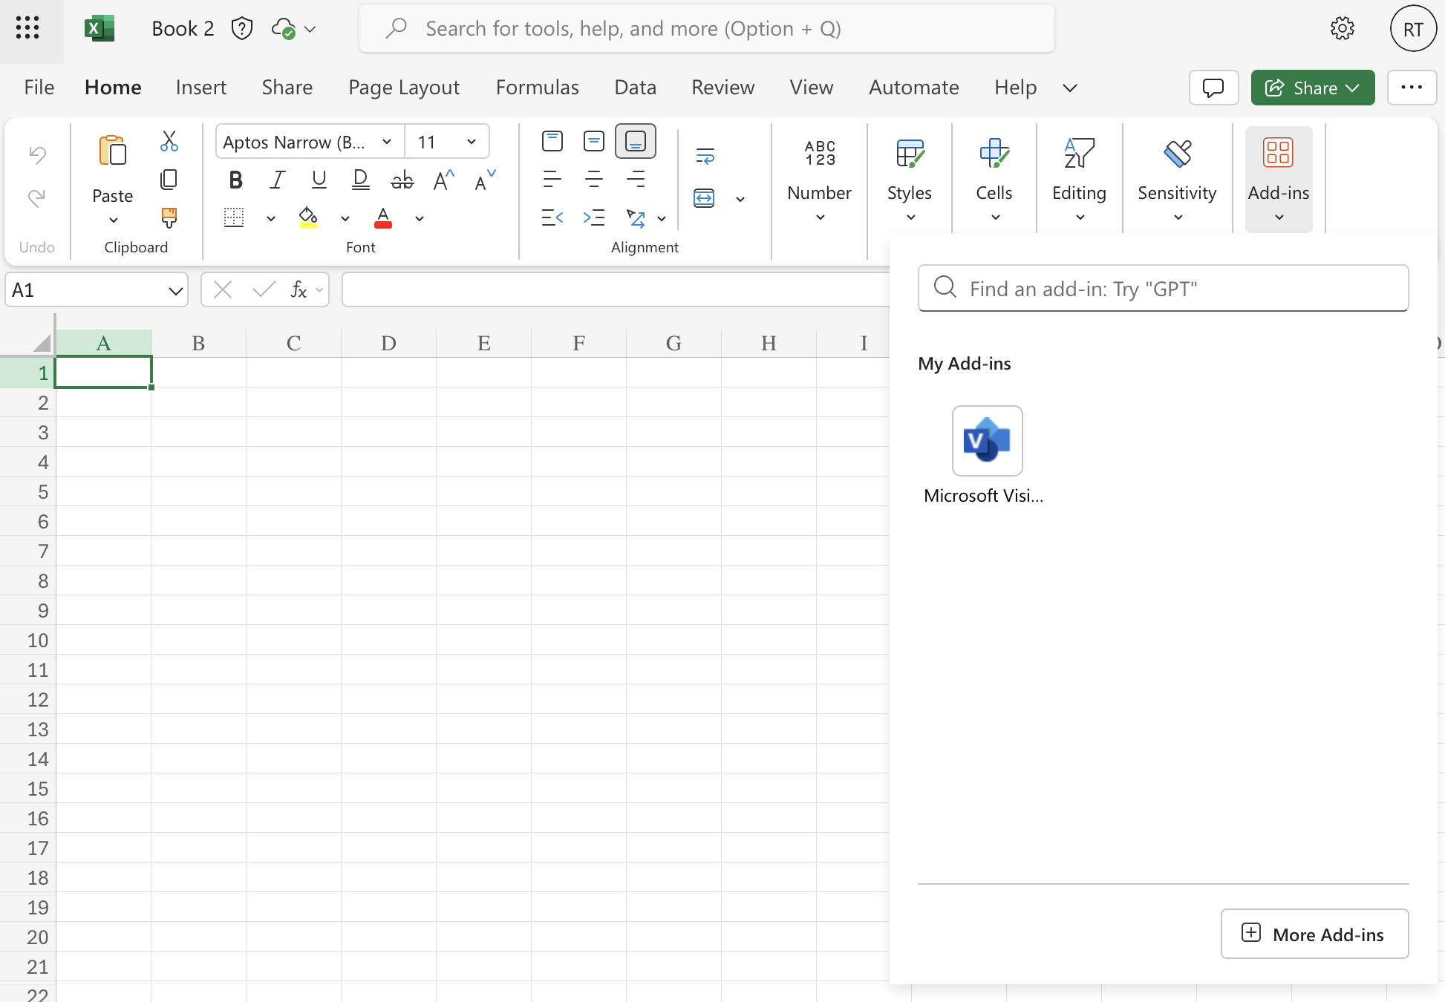Image resolution: width=1445 pixels, height=1002 pixels.
Task: Click the comments speech bubble icon
Action: (1213, 88)
